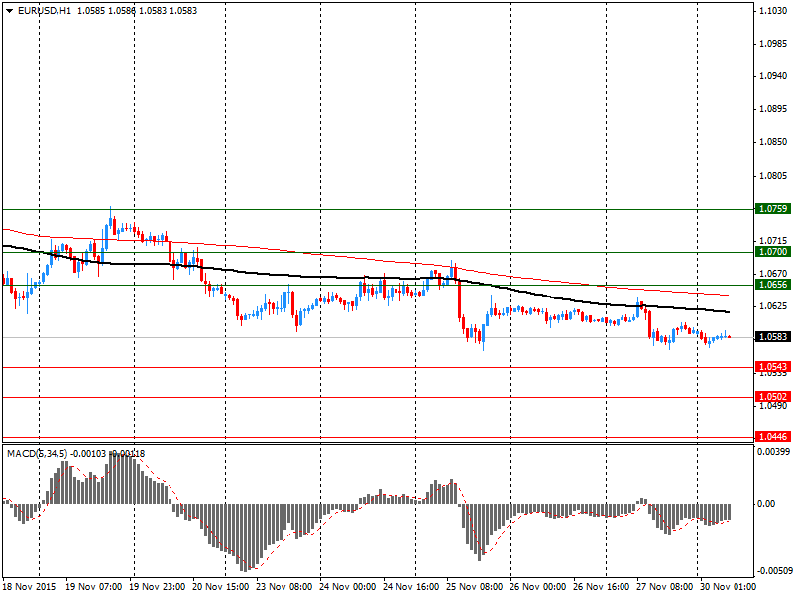Click the 1.0625 price scale value
Viewport: 793px width, 595px height.
tap(774, 306)
